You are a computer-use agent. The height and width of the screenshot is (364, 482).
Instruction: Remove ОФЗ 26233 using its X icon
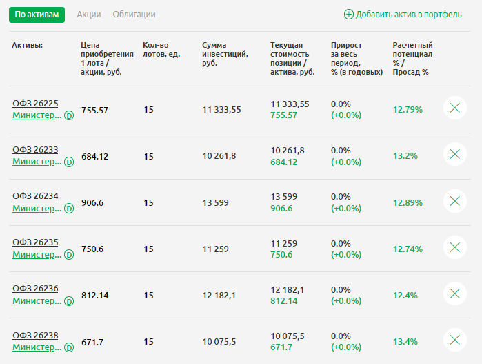pyautogui.click(x=454, y=155)
